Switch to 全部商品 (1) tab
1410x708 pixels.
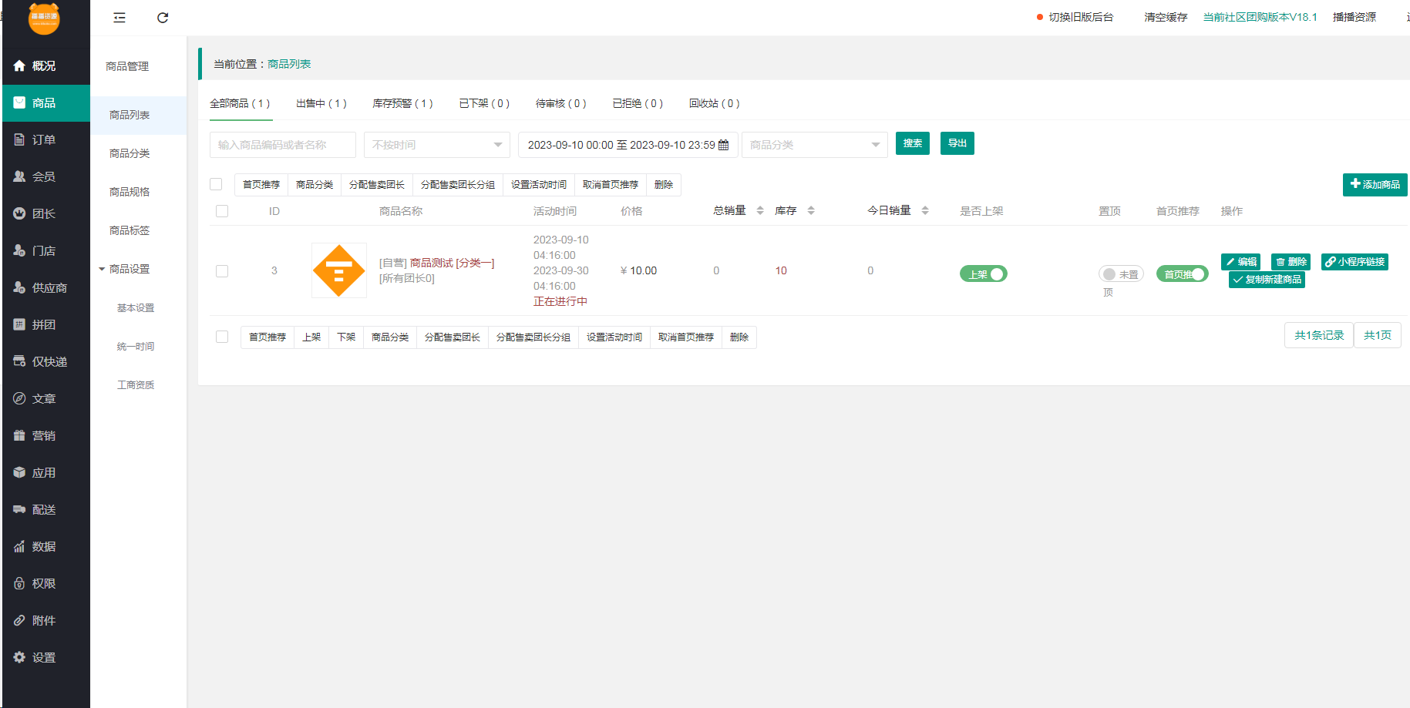240,103
